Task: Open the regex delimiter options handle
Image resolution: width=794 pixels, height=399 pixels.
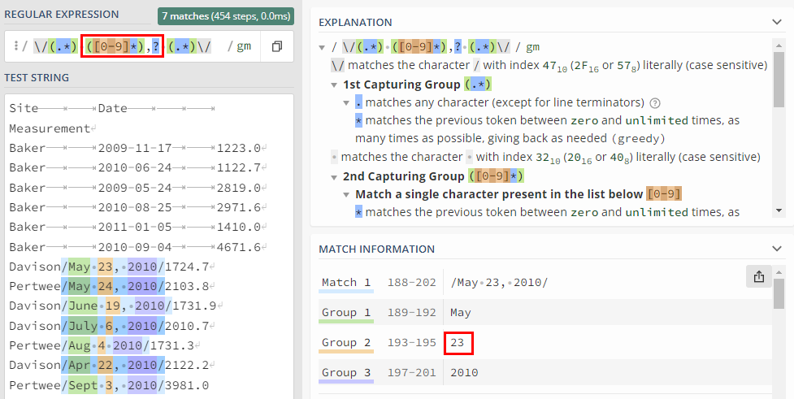Action: pyautogui.click(x=15, y=46)
